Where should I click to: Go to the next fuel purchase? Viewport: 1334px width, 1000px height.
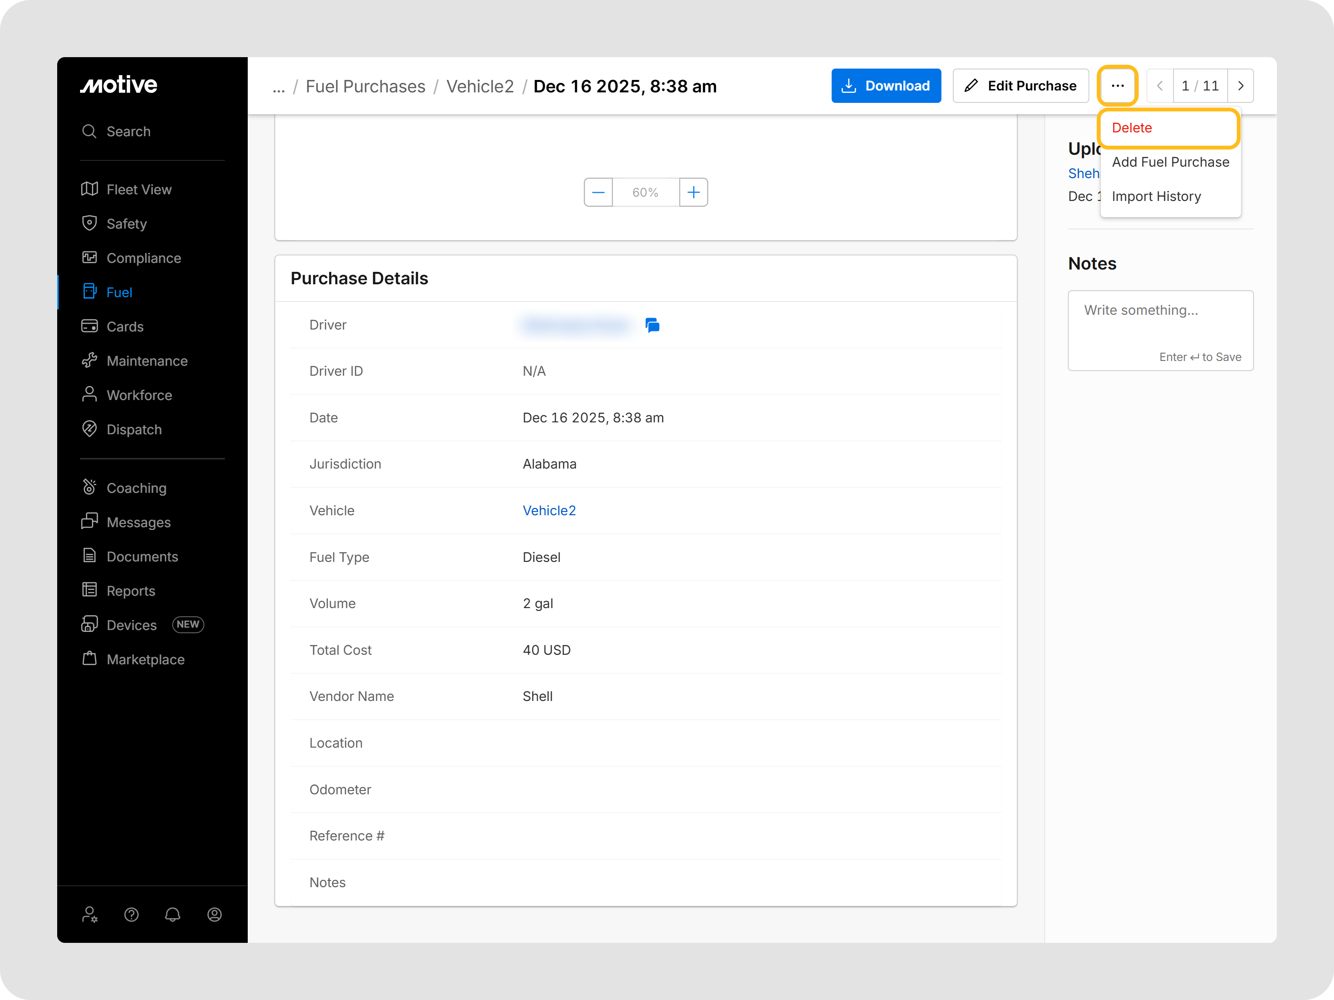coord(1241,86)
